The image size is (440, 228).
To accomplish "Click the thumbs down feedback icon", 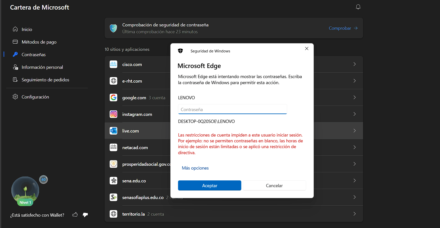I will click(85, 215).
